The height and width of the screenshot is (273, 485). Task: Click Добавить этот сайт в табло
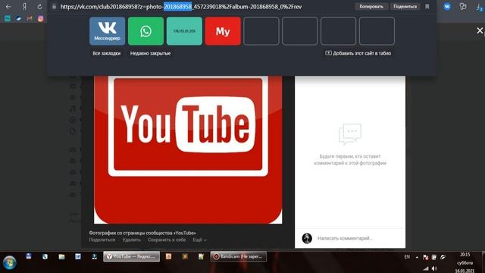coord(358,53)
